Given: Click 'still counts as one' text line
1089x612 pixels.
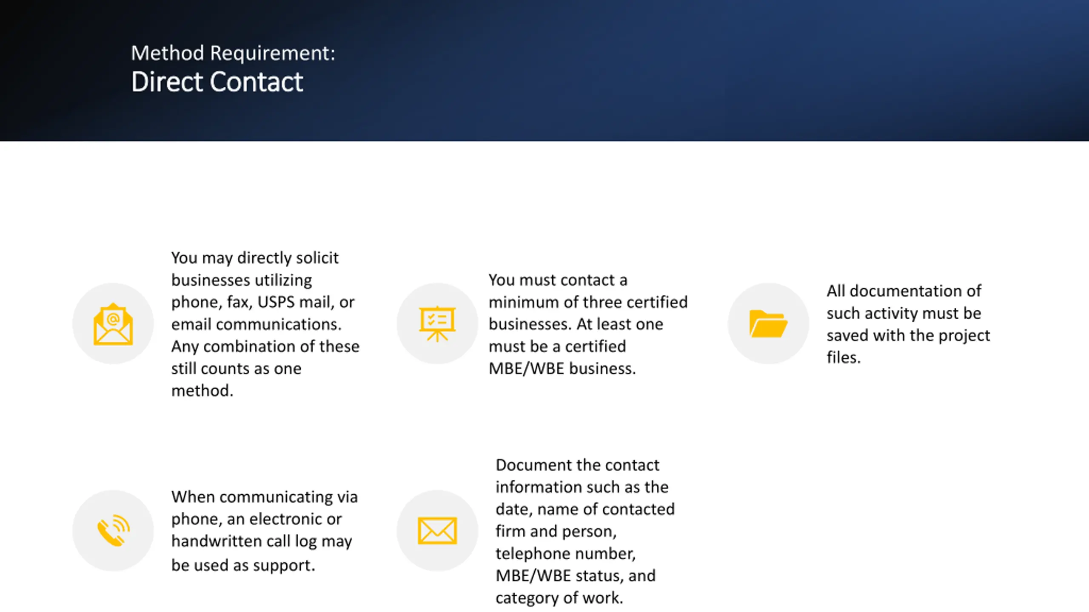Looking at the screenshot, I should 236,368.
